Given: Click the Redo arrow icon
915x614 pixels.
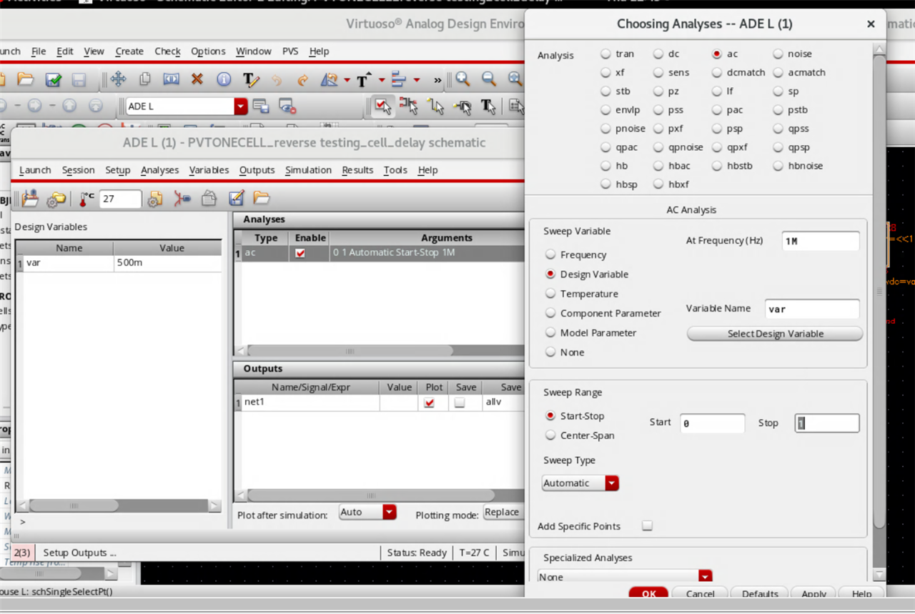Looking at the screenshot, I should click(302, 80).
